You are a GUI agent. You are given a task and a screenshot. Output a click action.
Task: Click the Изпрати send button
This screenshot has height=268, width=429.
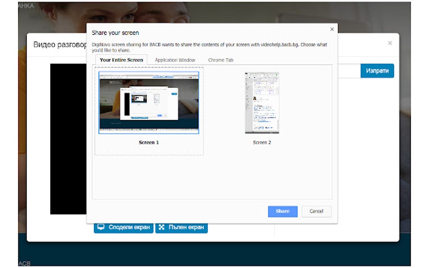[x=377, y=71]
